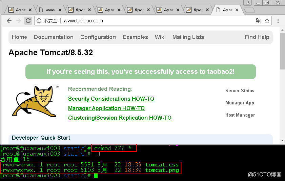
Task: Click the 'Apache Tomcat/8.5.32' heading
Action: (x=50, y=53)
